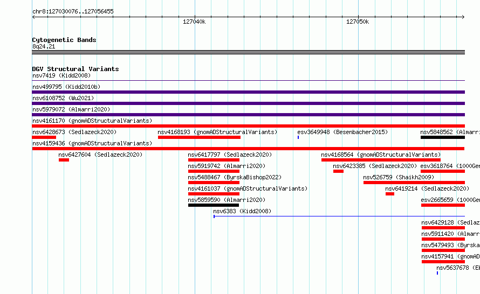The image size is (480, 294).
Task: Select the nsv5637678 small blue marker
Action: click(437, 273)
